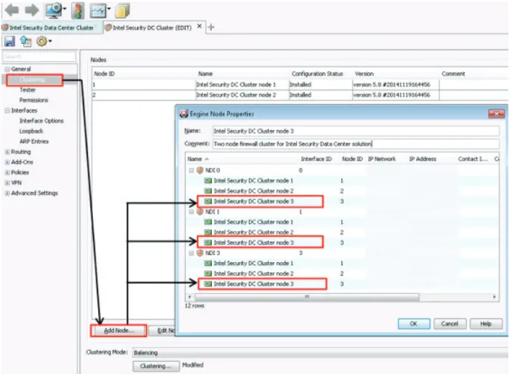Click the NDI 3 interface icon
The image size is (509, 374).
pos(200,252)
